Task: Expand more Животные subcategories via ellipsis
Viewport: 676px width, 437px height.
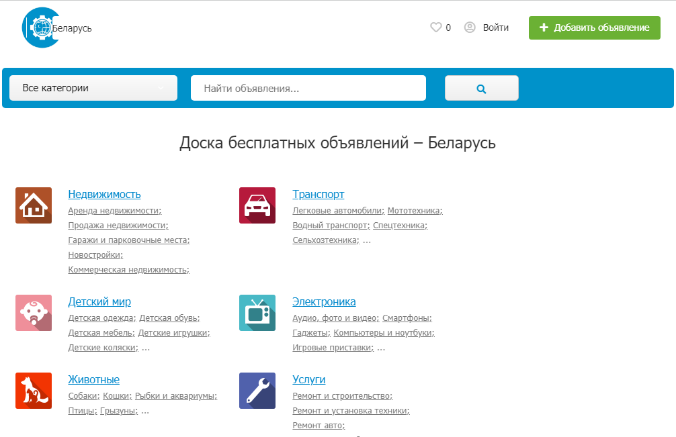Action: coord(145,411)
